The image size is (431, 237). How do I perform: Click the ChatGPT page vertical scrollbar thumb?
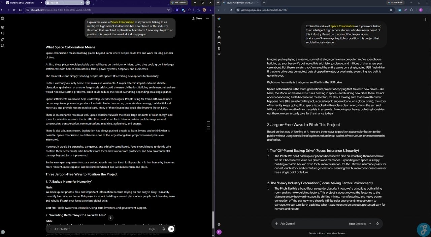tap(212, 220)
